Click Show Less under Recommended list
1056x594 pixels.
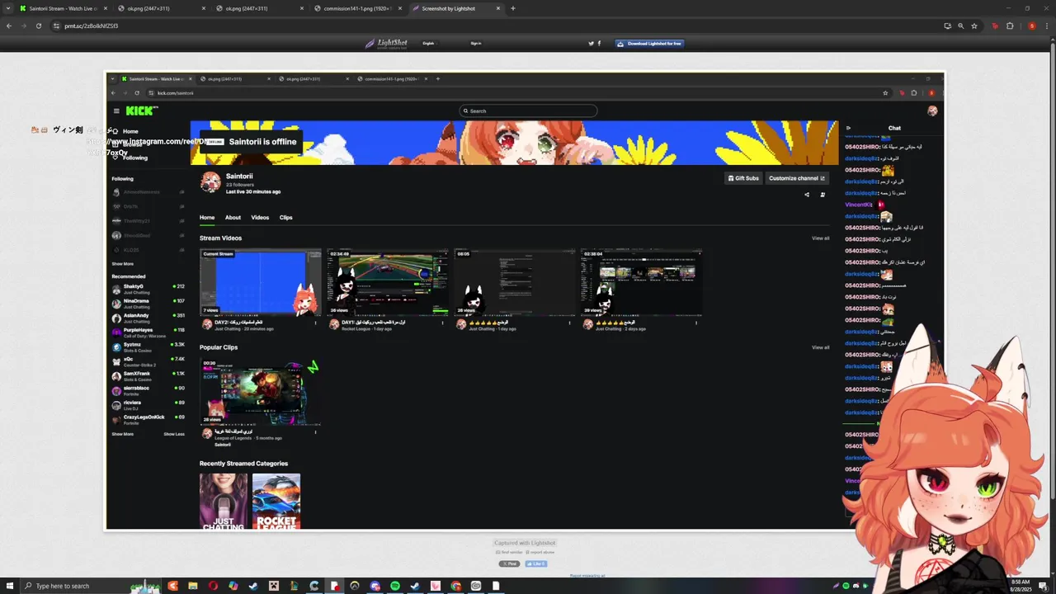coord(174,434)
